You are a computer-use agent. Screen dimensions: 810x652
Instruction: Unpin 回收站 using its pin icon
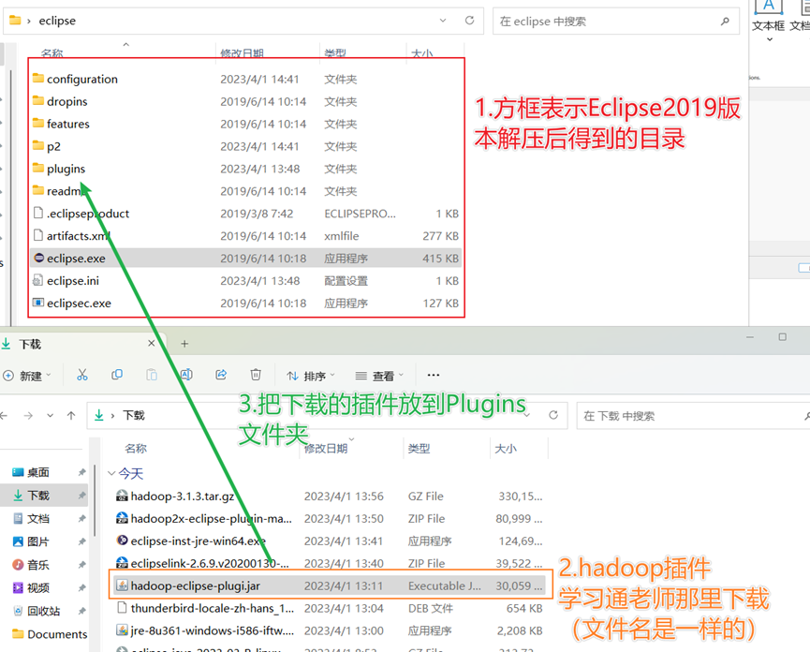click(x=81, y=611)
